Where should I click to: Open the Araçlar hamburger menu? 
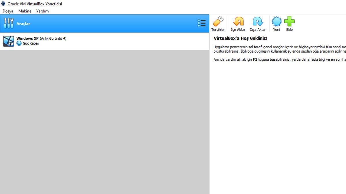point(202,23)
